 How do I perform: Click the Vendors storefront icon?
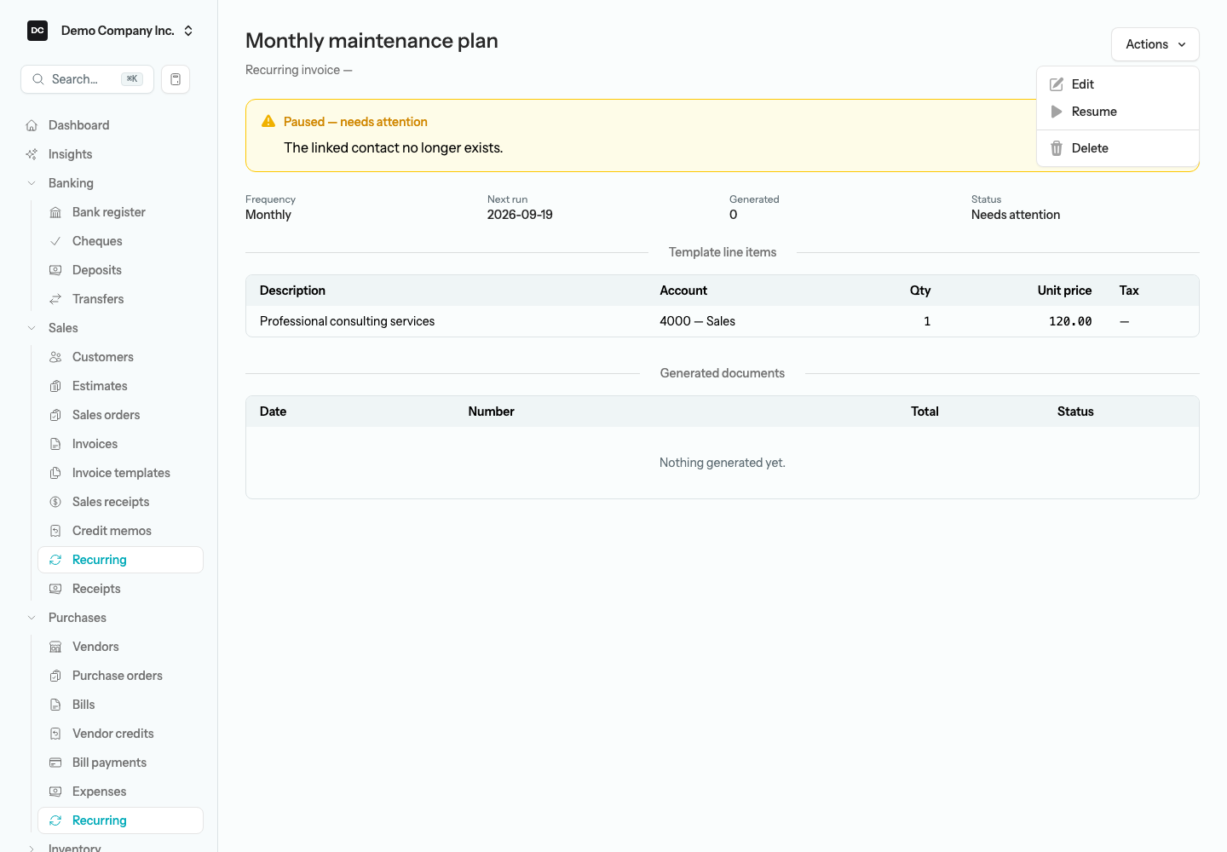[55, 647]
